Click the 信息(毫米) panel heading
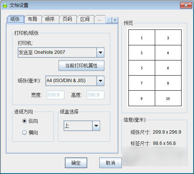Screen dimensions: 194x174 coord(135,120)
